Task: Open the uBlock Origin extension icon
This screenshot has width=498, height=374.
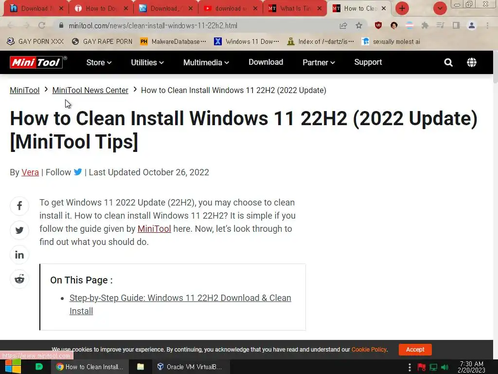Action: pos(378,25)
